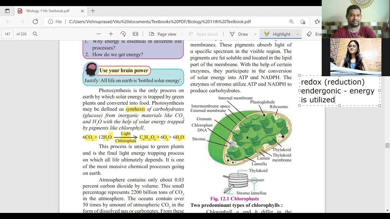The height and width of the screenshot is (219, 390).
Task: Click the 'Lamella' diagram label
Action: (x=259, y=164)
